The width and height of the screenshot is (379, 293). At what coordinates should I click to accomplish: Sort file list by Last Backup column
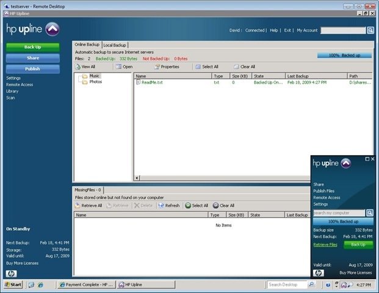[316, 76]
